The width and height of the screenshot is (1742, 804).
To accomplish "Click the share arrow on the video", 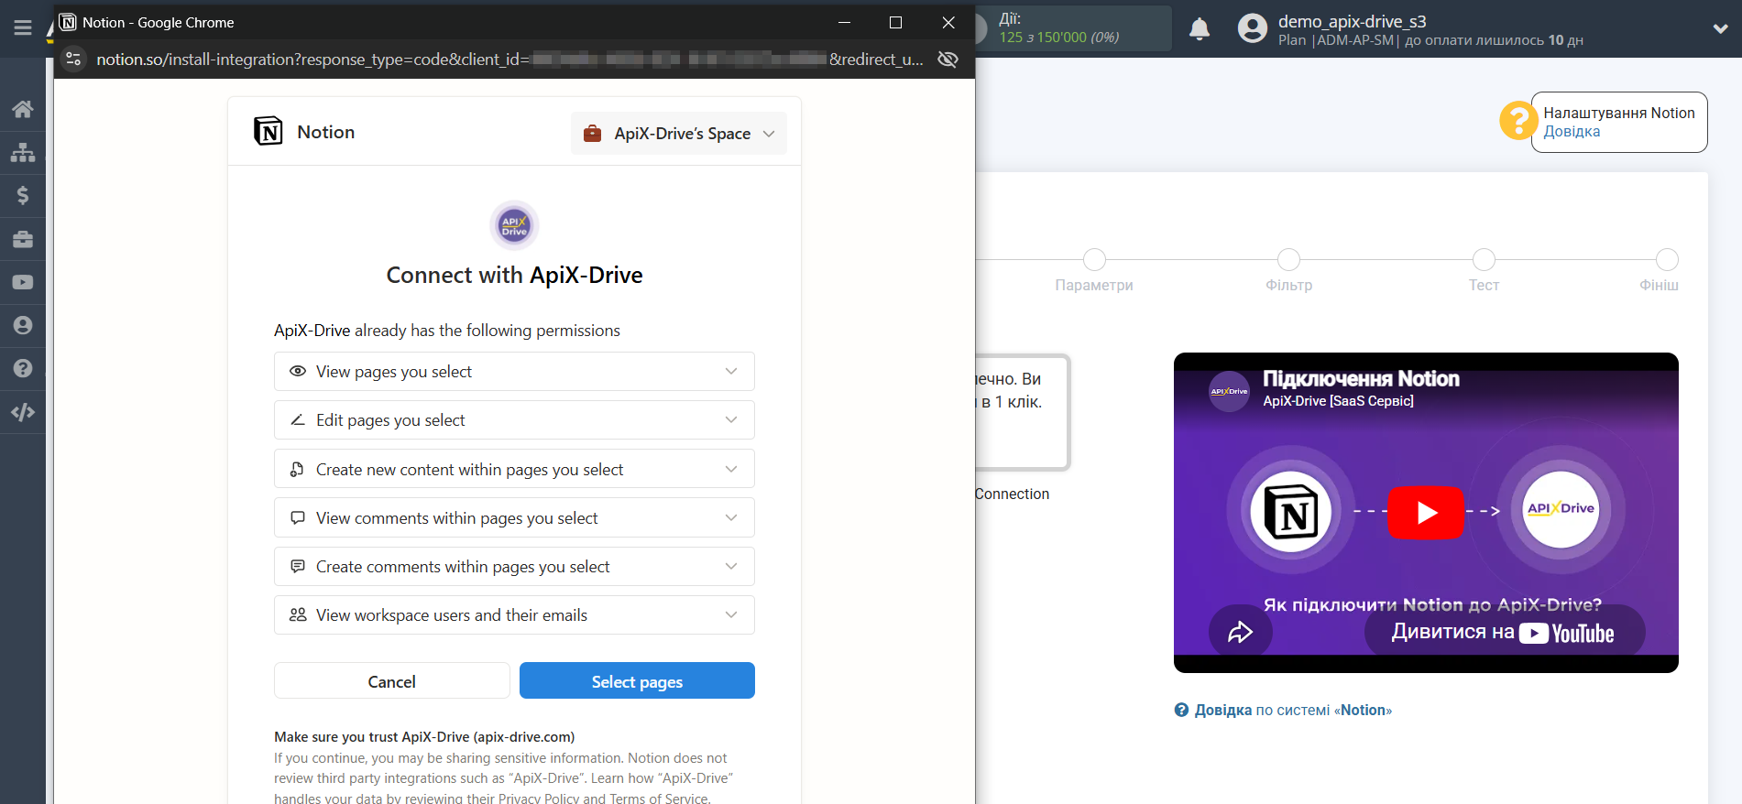I will coord(1240,632).
